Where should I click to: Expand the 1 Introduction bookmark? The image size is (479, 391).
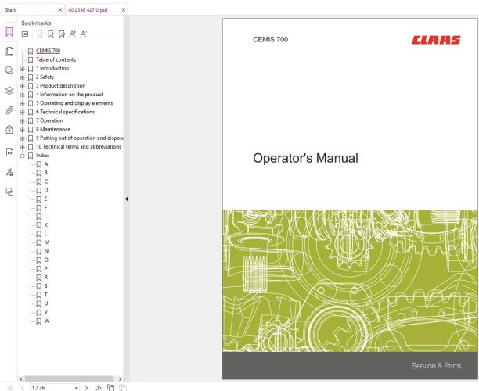[22, 69]
